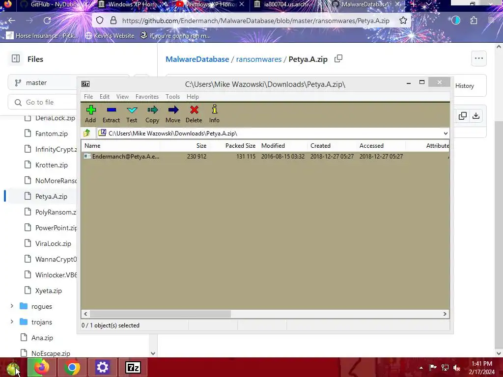Open ViraLock.zip in the file tree
This screenshot has width=503, height=377.
[53, 243]
